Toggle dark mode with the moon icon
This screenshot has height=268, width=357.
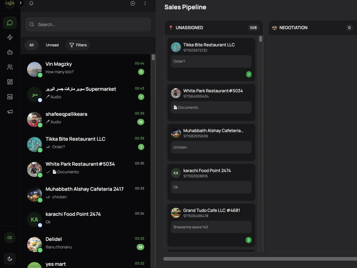point(10,259)
